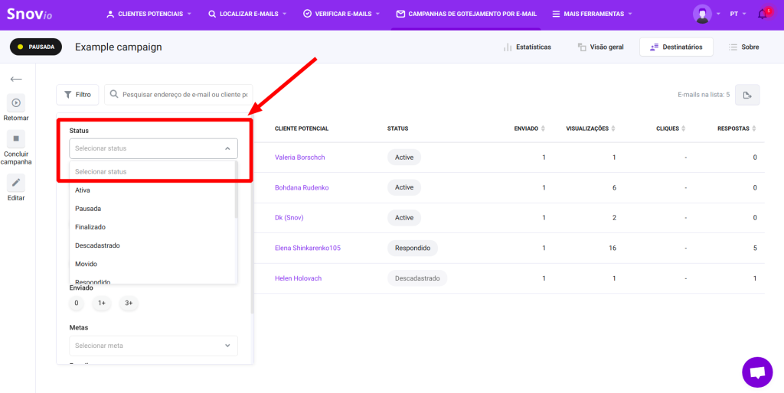Open the live chat widget

[757, 372]
